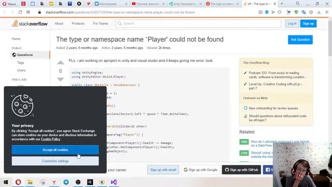The height and width of the screenshot is (187, 332).
Task: Open Visual Studio from the taskbar
Action: pyautogui.click(x=114, y=182)
